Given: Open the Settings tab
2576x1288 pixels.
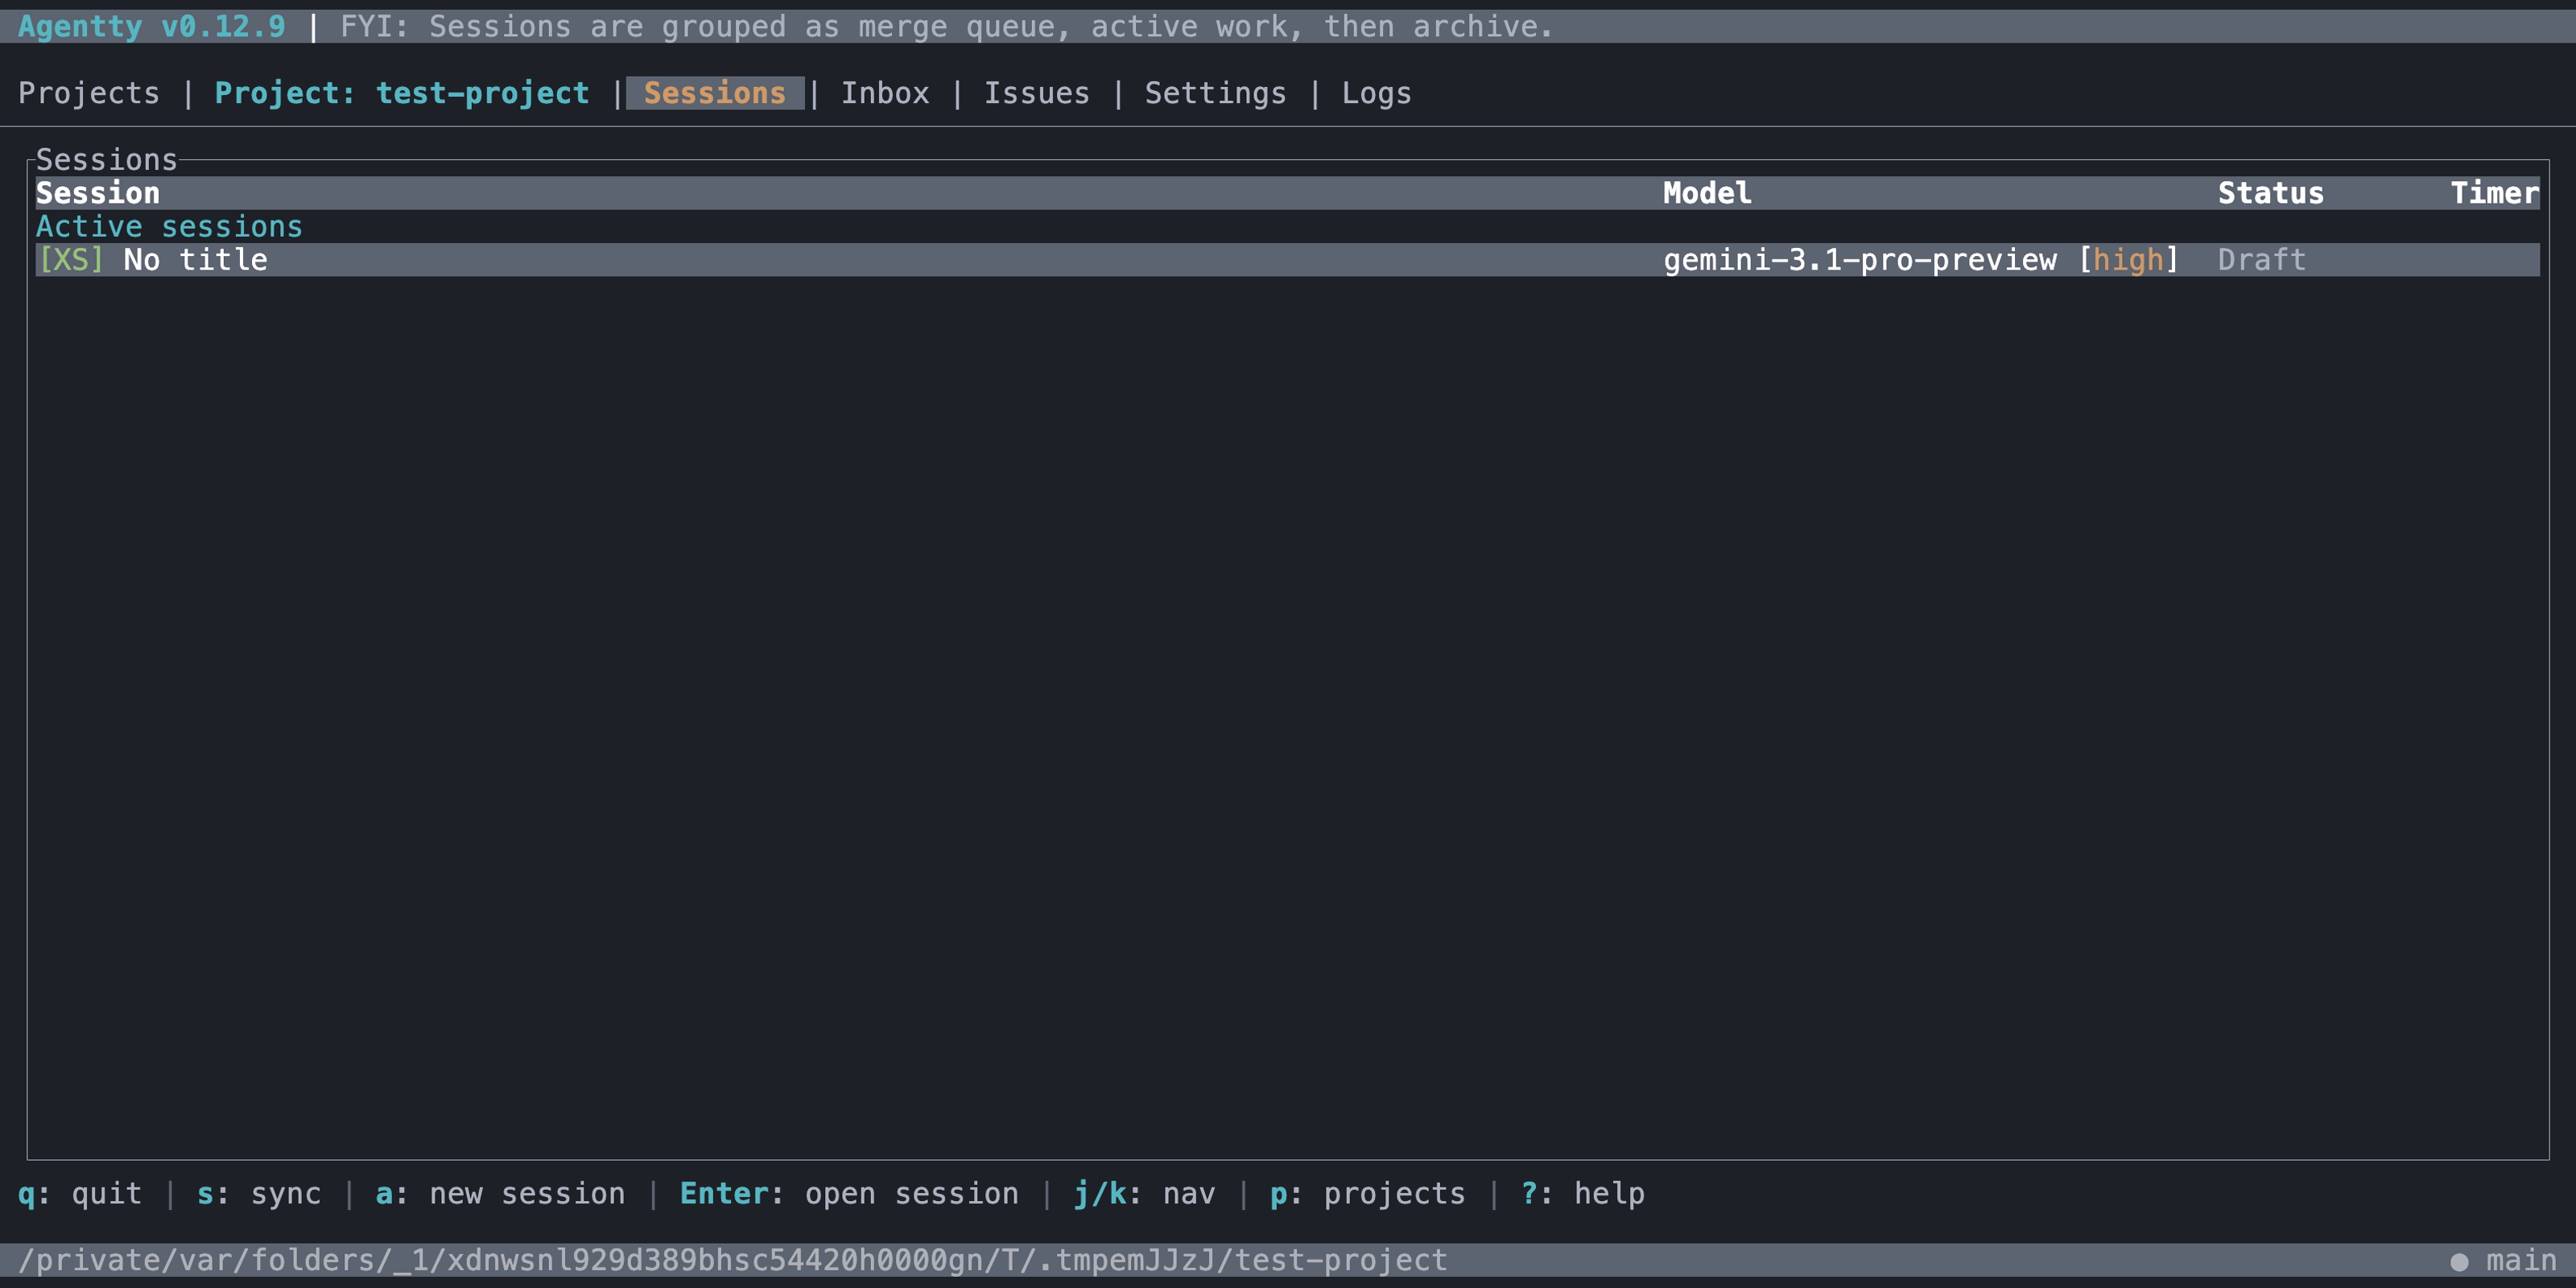Looking at the screenshot, I should pyautogui.click(x=1215, y=93).
